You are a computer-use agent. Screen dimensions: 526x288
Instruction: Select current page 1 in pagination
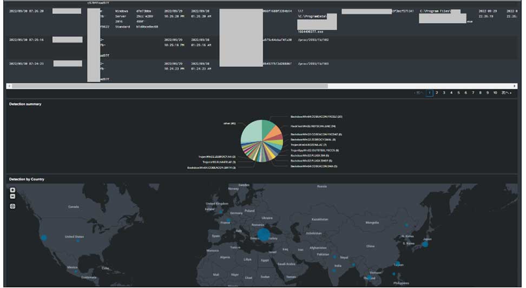point(430,93)
